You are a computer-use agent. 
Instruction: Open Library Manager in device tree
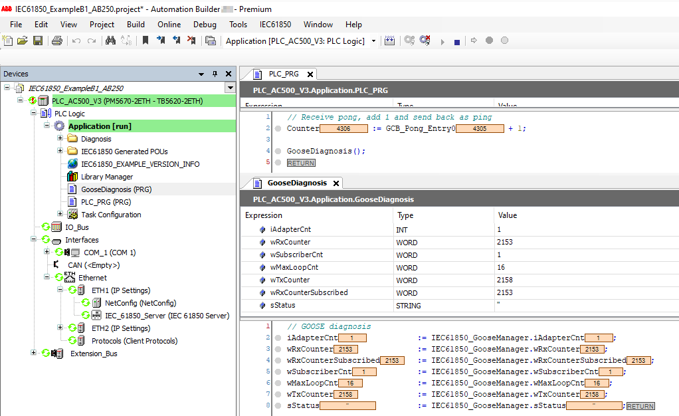point(106,177)
